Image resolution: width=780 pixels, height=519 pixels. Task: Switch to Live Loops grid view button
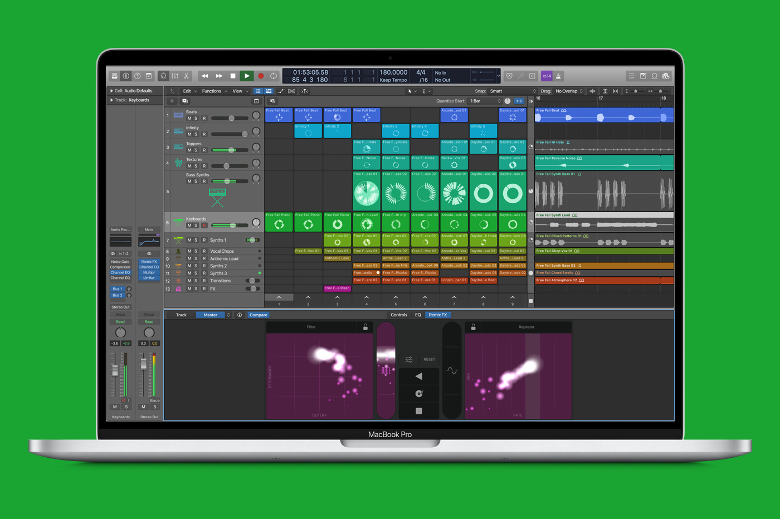click(x=259, y=91)
